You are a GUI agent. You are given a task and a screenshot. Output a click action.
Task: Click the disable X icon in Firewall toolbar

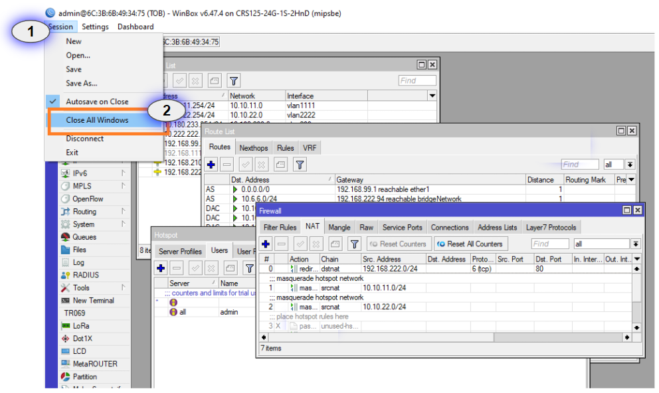pos(316,244)
